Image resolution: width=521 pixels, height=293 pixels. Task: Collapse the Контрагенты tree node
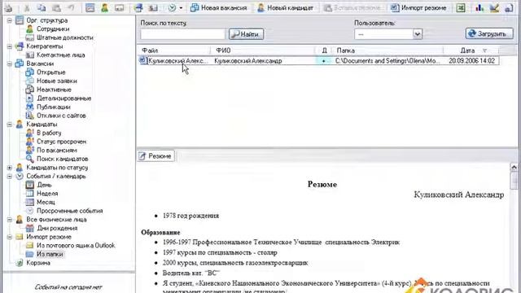[10, 46]
